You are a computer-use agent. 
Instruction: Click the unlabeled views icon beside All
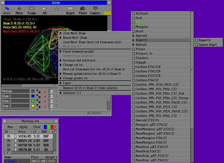[57, 8]
